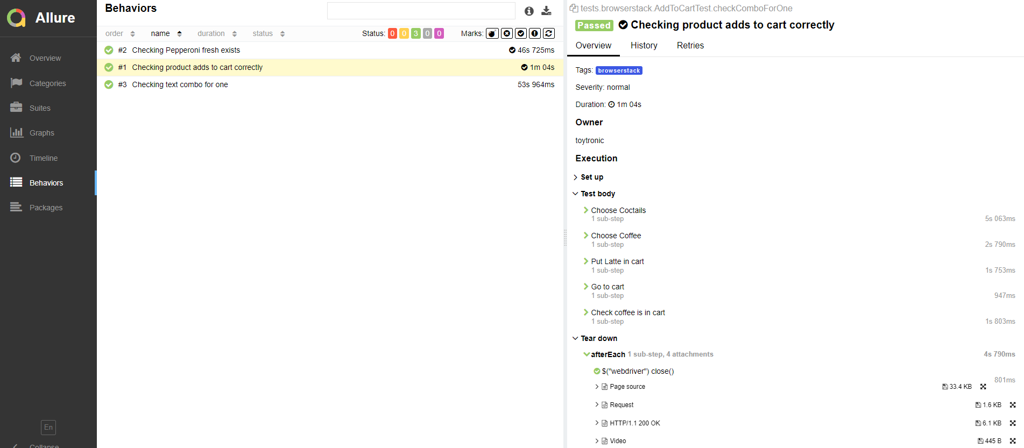Expand the Choose Coffee step
Image resolution: width=1024 pixels, height=448 pixels.
tap(616, 236)
